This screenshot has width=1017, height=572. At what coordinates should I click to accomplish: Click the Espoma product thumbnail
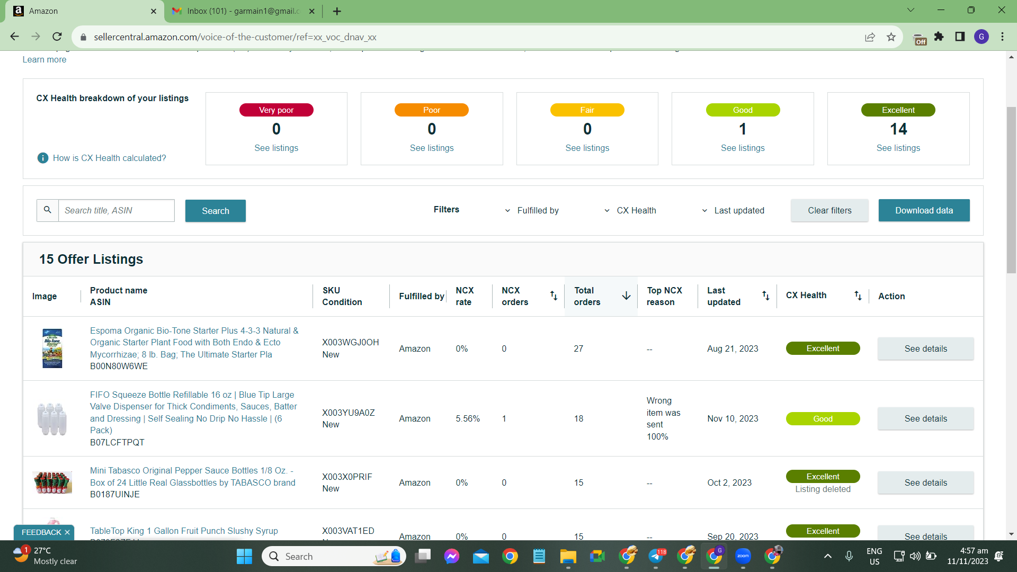click(x=52, y=348)
